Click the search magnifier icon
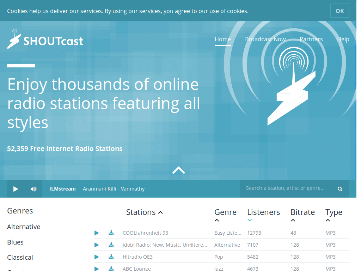 point(339,189)
